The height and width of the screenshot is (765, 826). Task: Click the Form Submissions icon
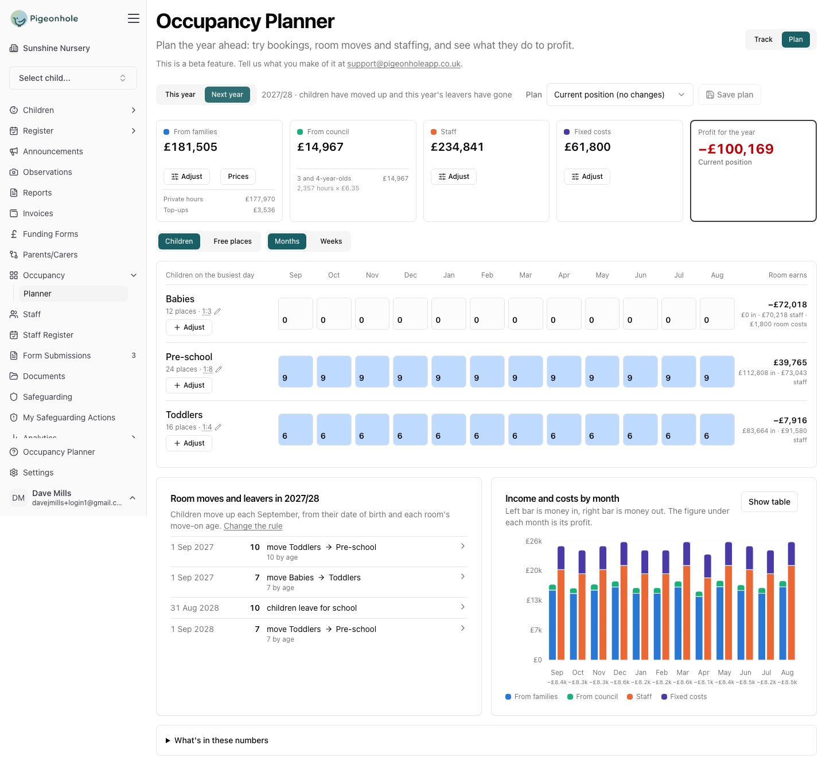[14, 356]
